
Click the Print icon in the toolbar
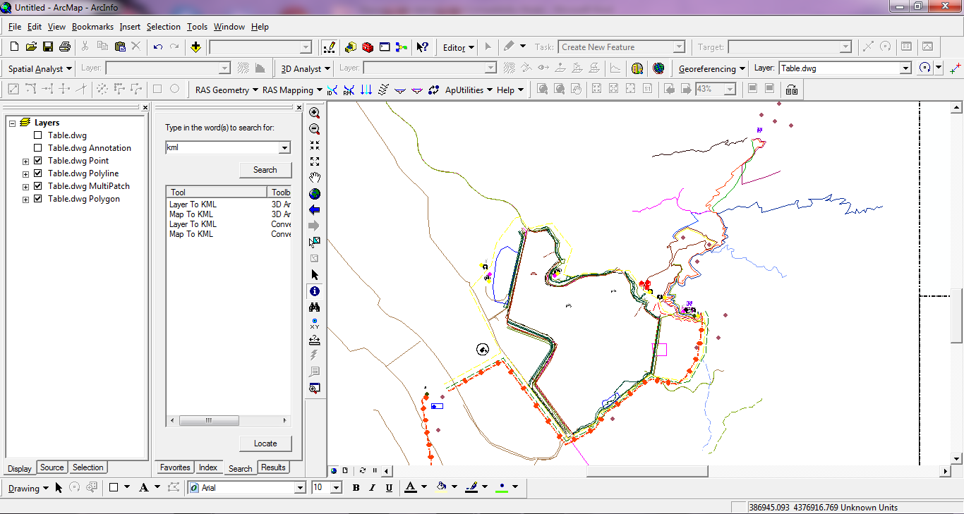[x=65, y=47]
